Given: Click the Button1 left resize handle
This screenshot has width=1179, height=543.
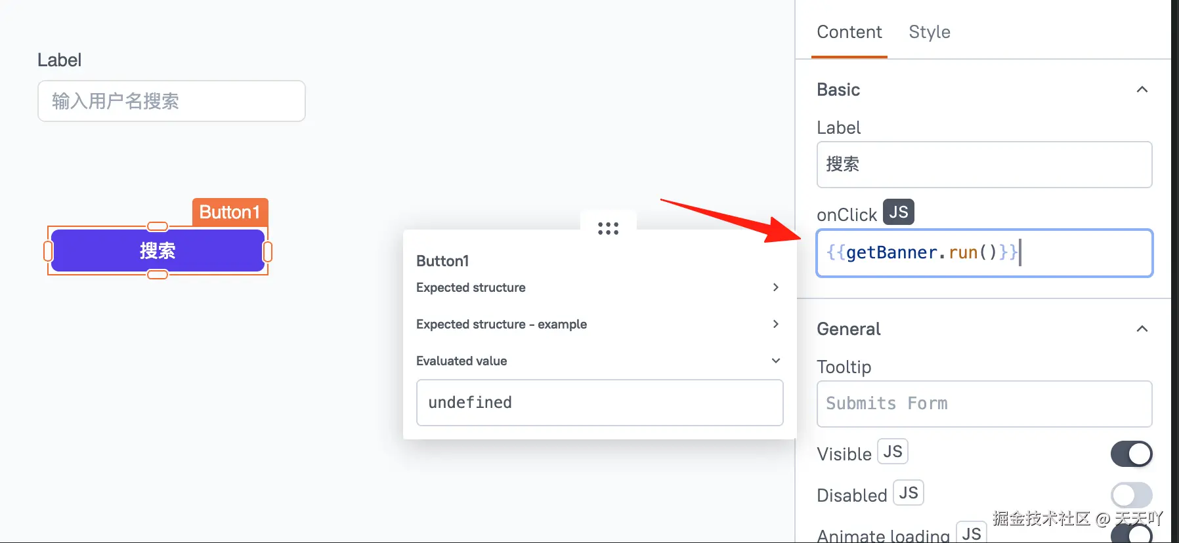Looking at the screenshot, I should tap(48, 251).
